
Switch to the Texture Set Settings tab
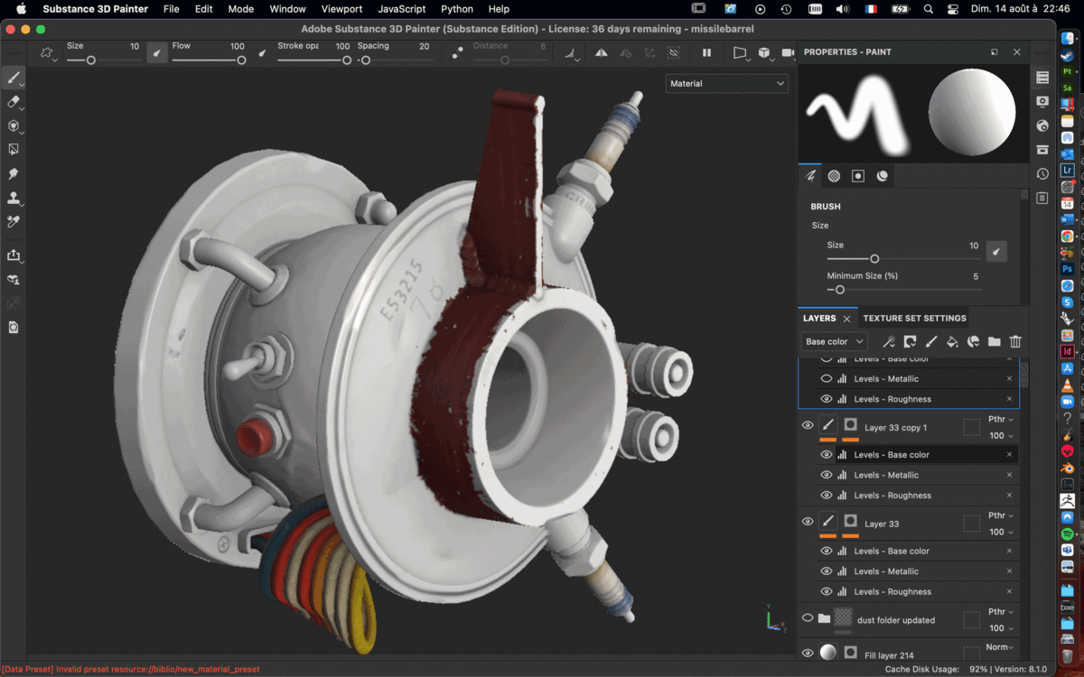click(914, 318)
